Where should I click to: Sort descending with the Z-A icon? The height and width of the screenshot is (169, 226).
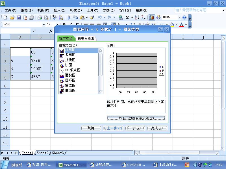[x=144, y=17]
